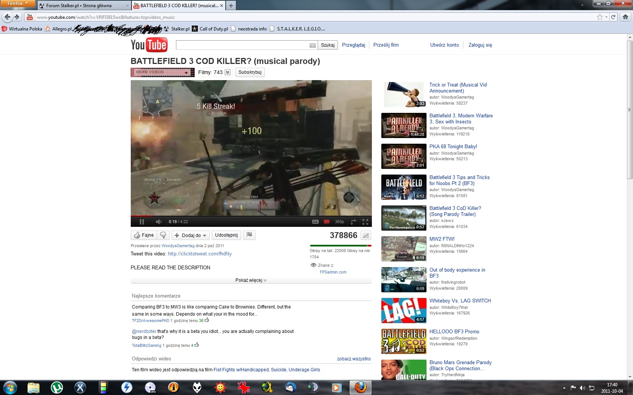This screenshot has width=633, height=395.
Task: Switch to the Forum Stalker.pl tab
Action: 79,6
